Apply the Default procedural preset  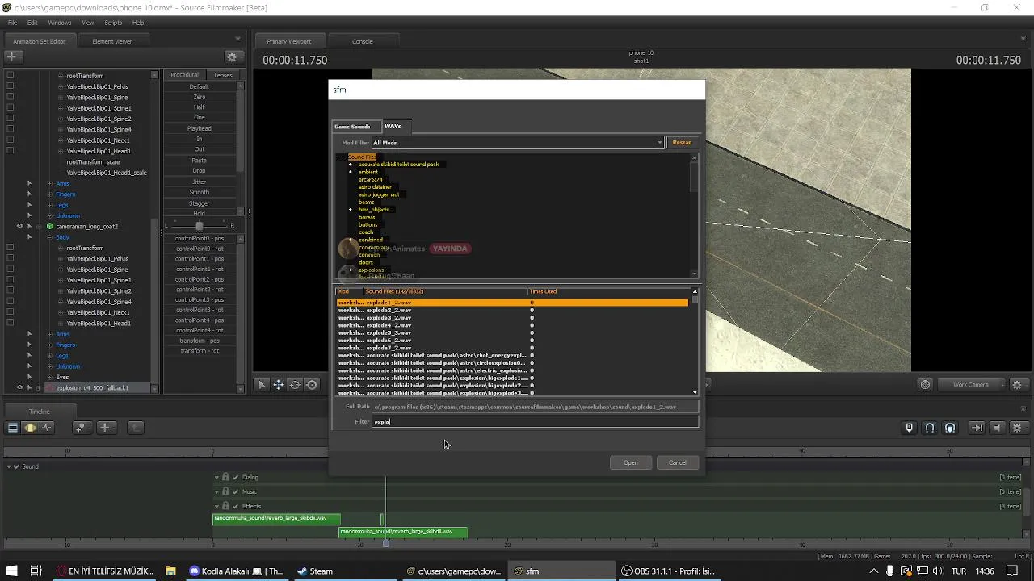coord(200,86)
